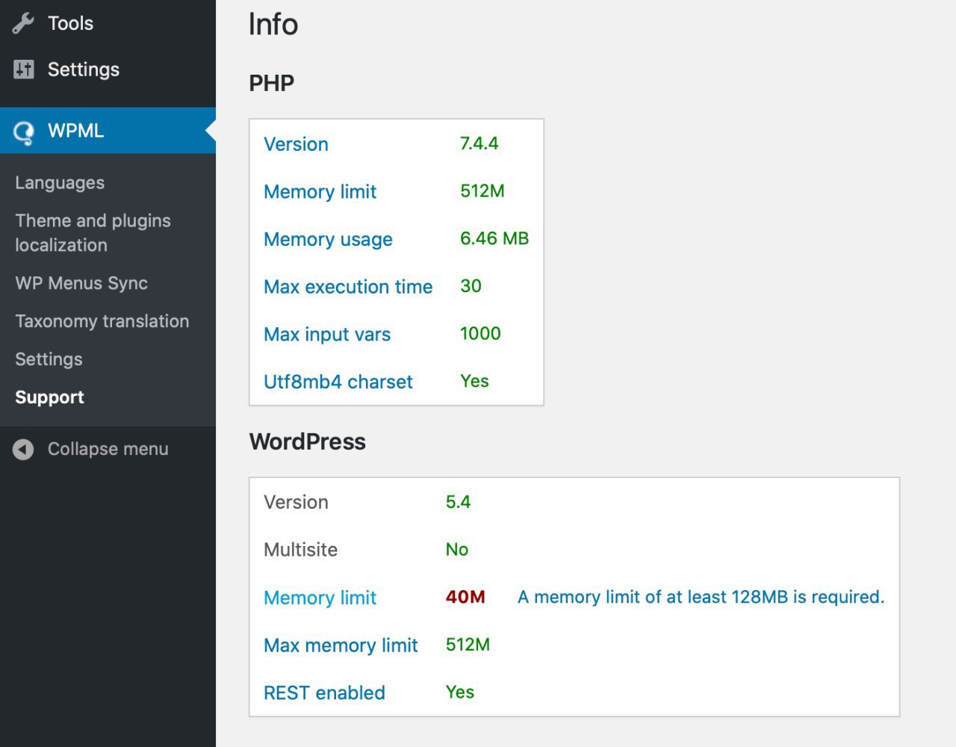Click the Utf8mb4 charset Yes value
Viewport: 956px width, 747px height.
pos(474,381)
